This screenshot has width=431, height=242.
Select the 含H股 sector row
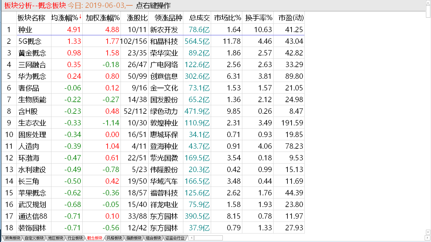click(153, 111)
